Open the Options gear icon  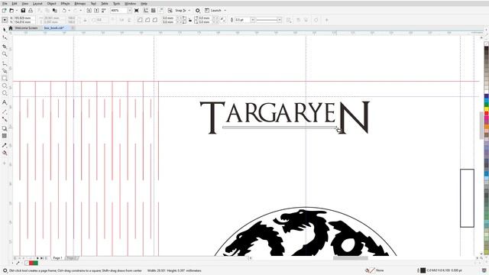click(x=198, y=11)
